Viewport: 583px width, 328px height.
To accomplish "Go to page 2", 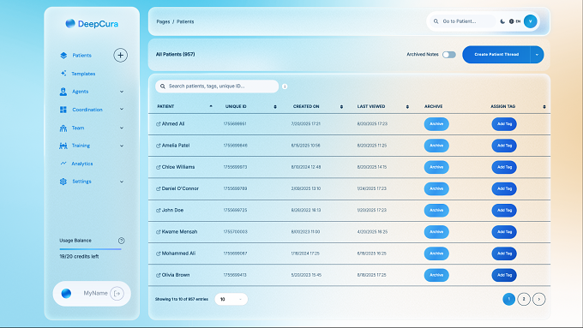I will [524, 299].
